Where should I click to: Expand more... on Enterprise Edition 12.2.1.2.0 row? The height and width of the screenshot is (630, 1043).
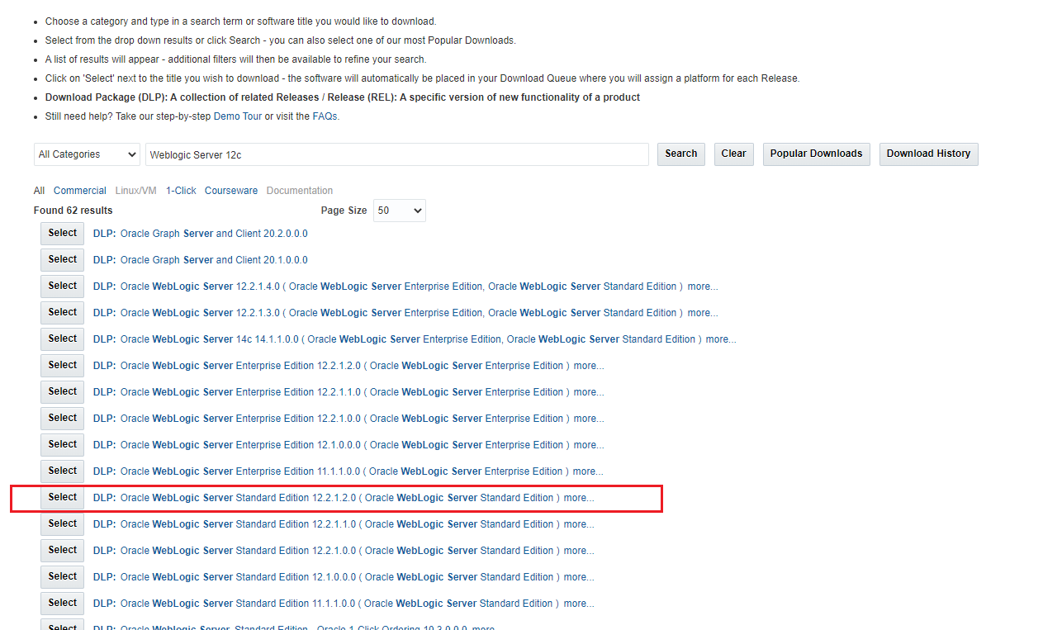tap(589, 366)
